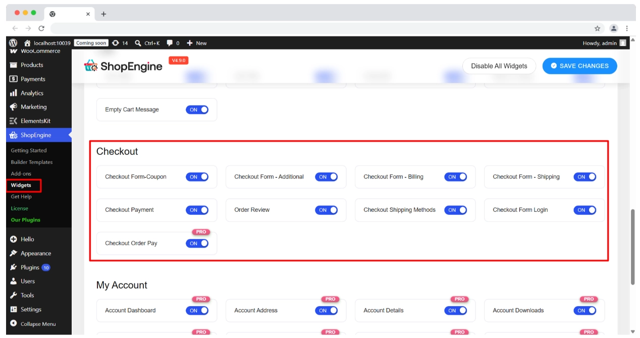
Task: Click the Payments sidebar icon
Action: (x=14, y=79)
